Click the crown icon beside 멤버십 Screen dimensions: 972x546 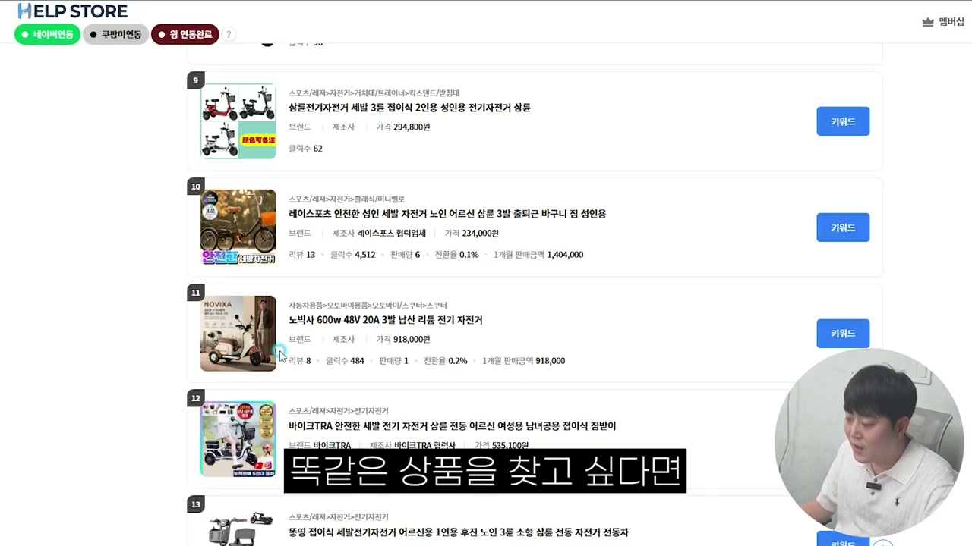[928, 22]
